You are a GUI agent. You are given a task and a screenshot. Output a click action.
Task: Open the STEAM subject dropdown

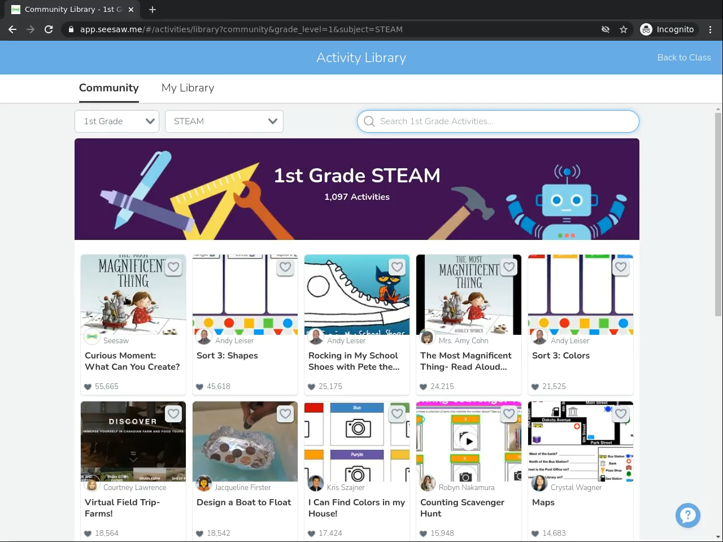(x=224, y=121)
